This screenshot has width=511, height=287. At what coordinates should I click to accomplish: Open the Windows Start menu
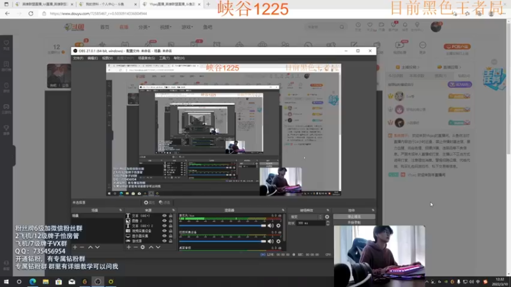[x=6, y=281]
